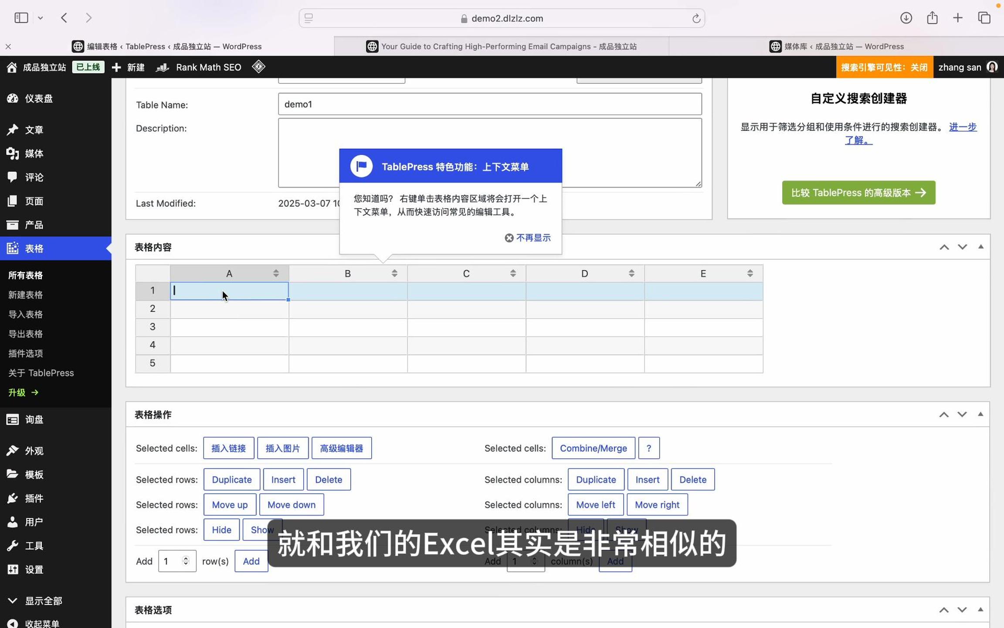Screen dimensions: 1004x628
Task: Open sidebar options dropdown arrow
Action: tap(41, 18)
